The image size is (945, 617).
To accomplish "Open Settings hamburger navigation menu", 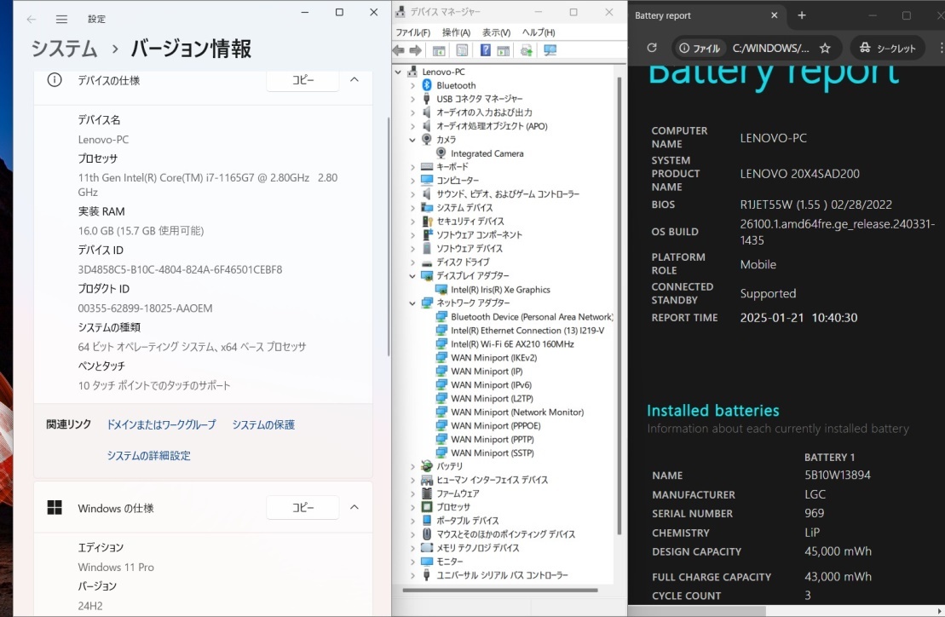I will (x=61, y=20).
